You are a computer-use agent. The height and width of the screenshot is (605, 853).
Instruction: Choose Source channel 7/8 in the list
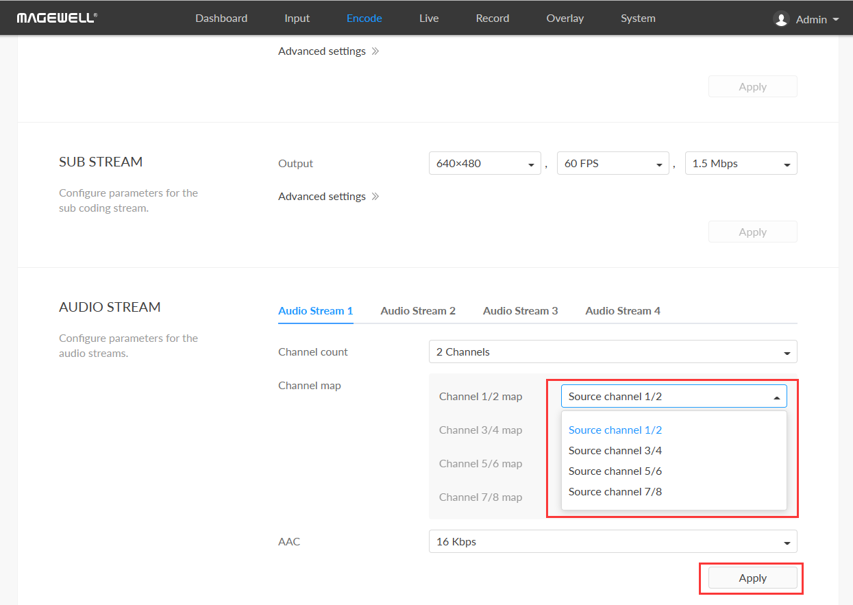pos(674,492)
